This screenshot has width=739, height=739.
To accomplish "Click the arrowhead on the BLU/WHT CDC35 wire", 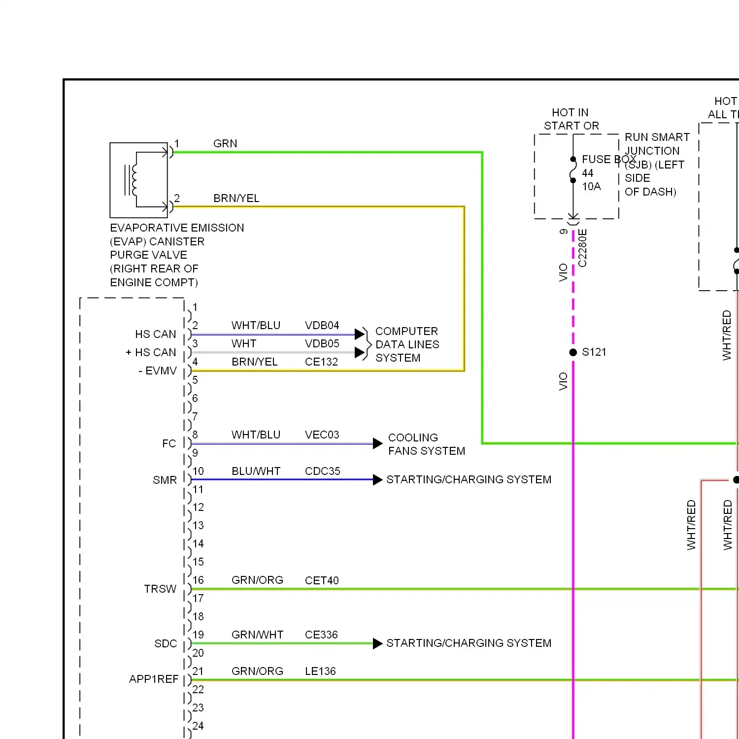I will [378, 480].
